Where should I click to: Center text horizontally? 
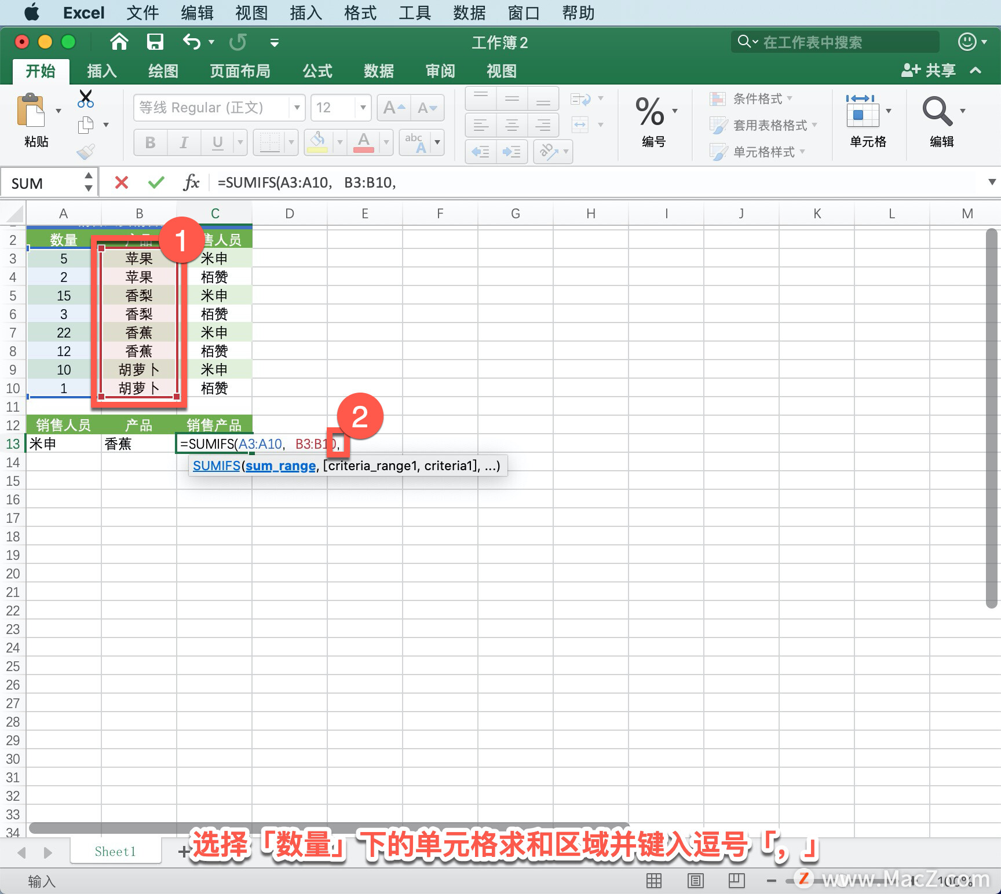click(x=512, y=125)
